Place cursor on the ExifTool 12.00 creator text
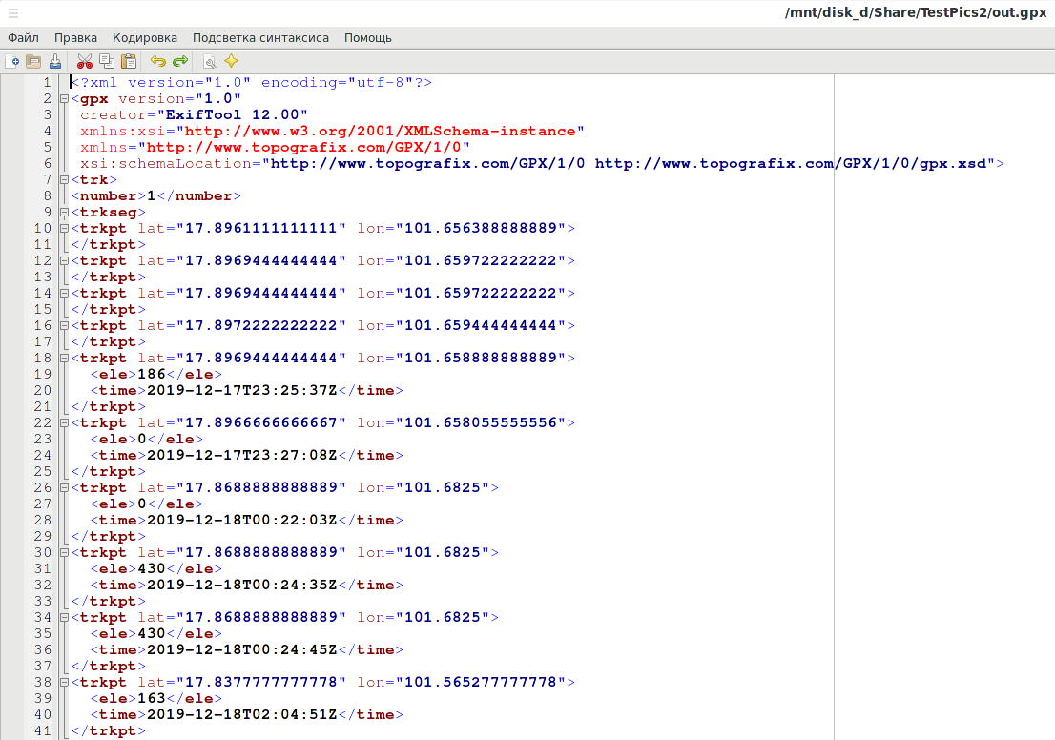The width and height of the screenshot is (1055, 740). coord(237,114)
